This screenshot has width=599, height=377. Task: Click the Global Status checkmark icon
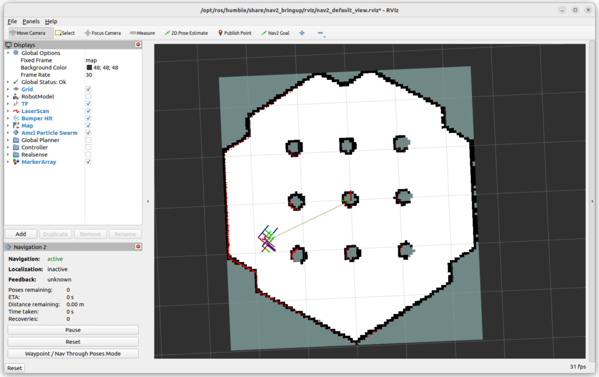coord(16,82)
